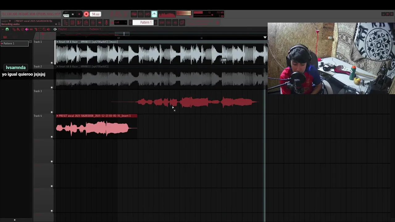The width and height of the screenshot is (395, 222).
Task: Mute Track 4 using its dot
Action: [52, 137]
